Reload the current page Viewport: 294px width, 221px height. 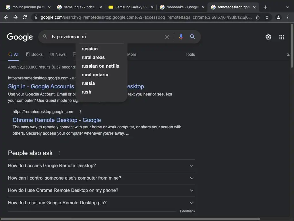click(x=25, y=17)
